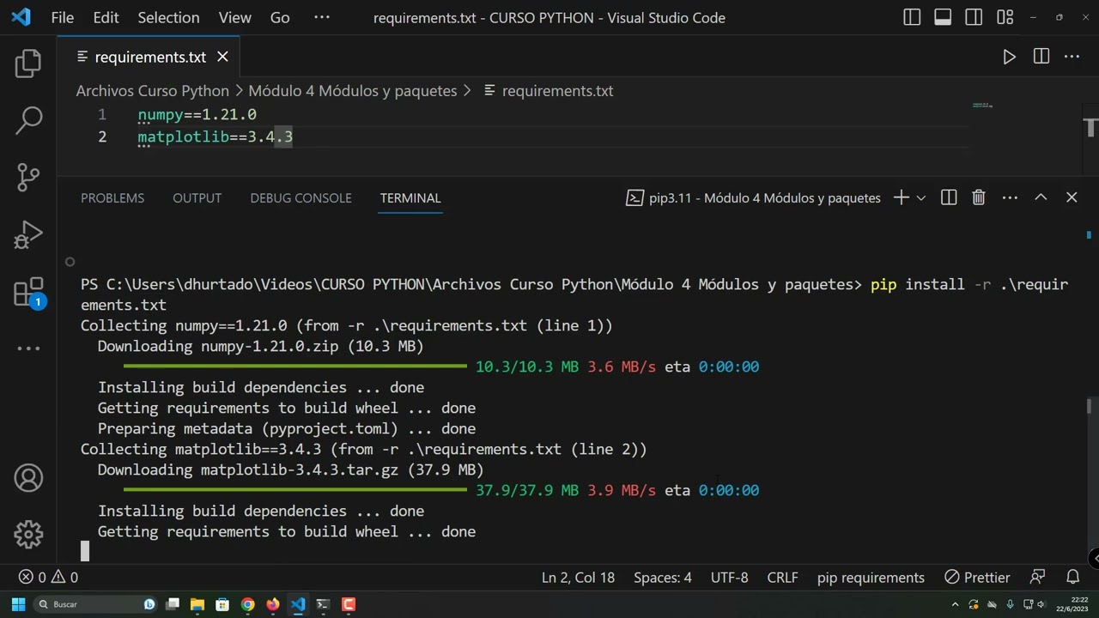Launch Google Chrome from taskbar
Viewport: 1099px width, 618px height.
tap(247, 604)
